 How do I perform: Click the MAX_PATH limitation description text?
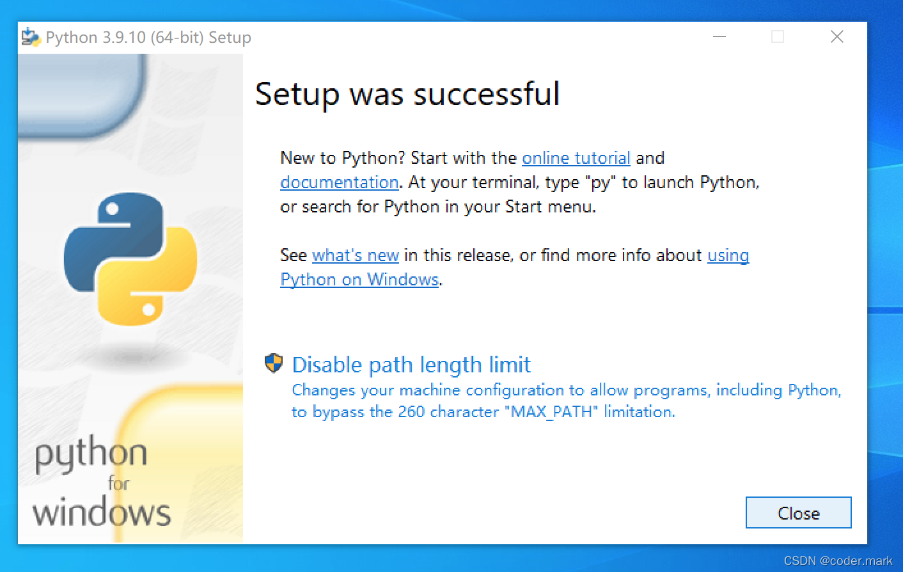567,401
